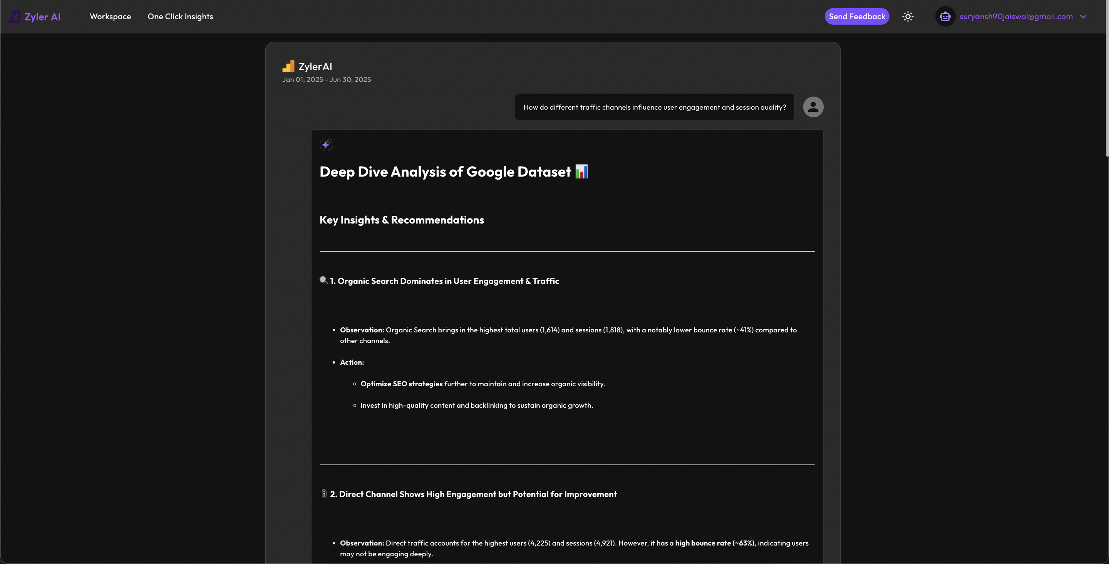Click the Zyler AI brand text
1109x564 pixels.
point(43,17)
